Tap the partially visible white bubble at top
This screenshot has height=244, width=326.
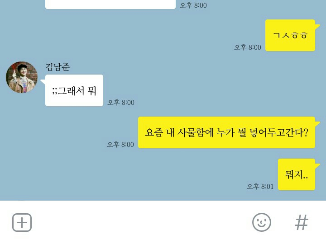pyautogui.click(x=110, y=4)
